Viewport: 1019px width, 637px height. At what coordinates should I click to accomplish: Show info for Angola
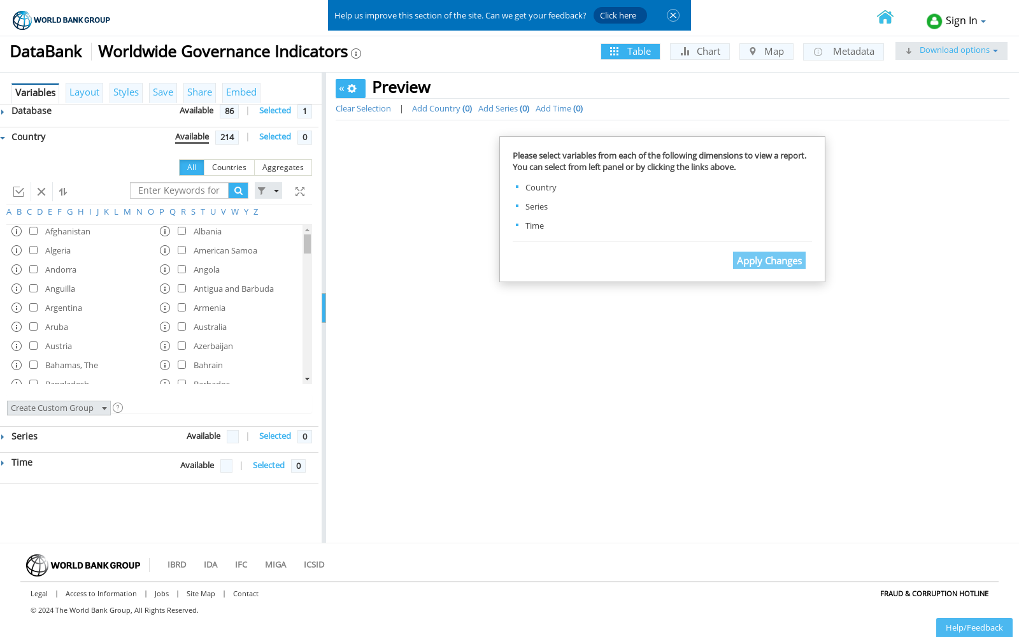(165, 269)
